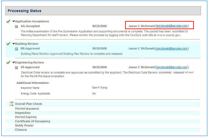Select the Certificate of Occupancy step
The image size is (209, 137).
point(33,121)
